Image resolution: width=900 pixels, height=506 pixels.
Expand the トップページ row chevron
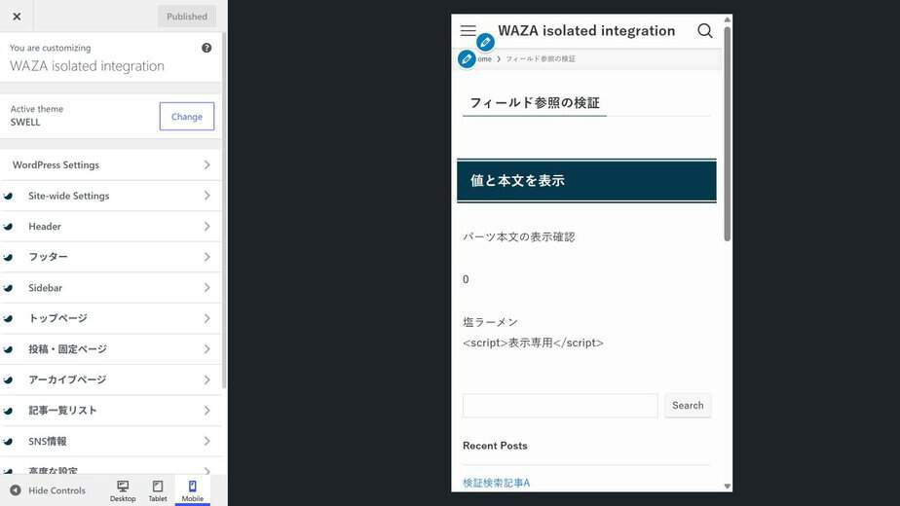(x=206, y=318)
